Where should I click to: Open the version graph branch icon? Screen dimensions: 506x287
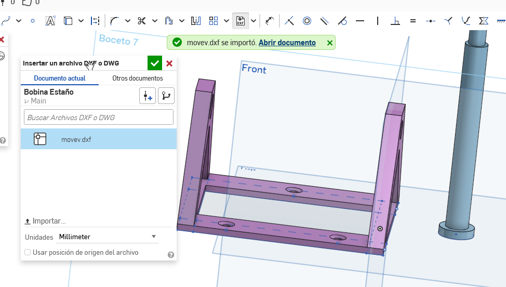(166, 96)
